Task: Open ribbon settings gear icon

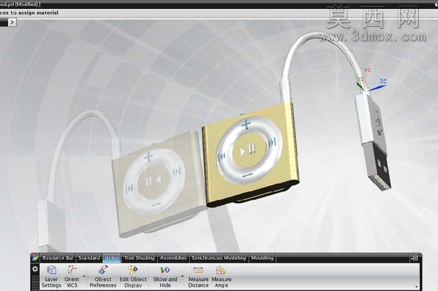Action: pyautogui.click(x=35, y=269)
